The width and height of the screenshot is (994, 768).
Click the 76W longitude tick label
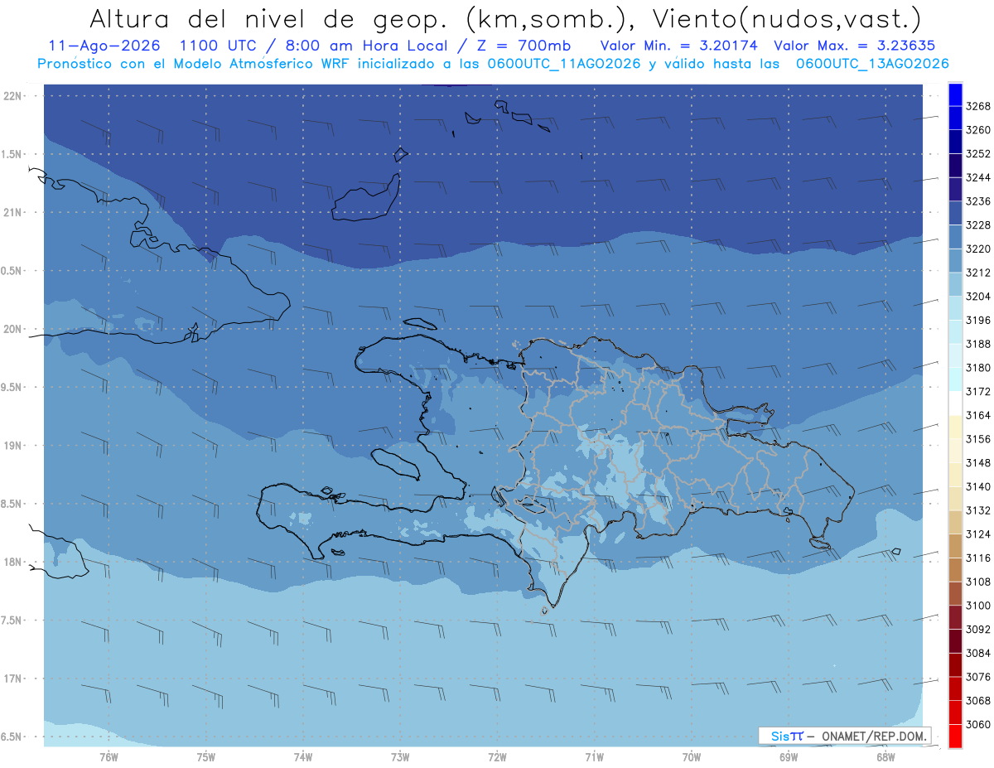tap(109, 757)
